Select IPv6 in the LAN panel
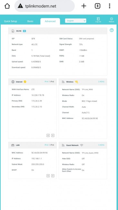This screenshot has height=210, width=118. (x=52, y=145)
